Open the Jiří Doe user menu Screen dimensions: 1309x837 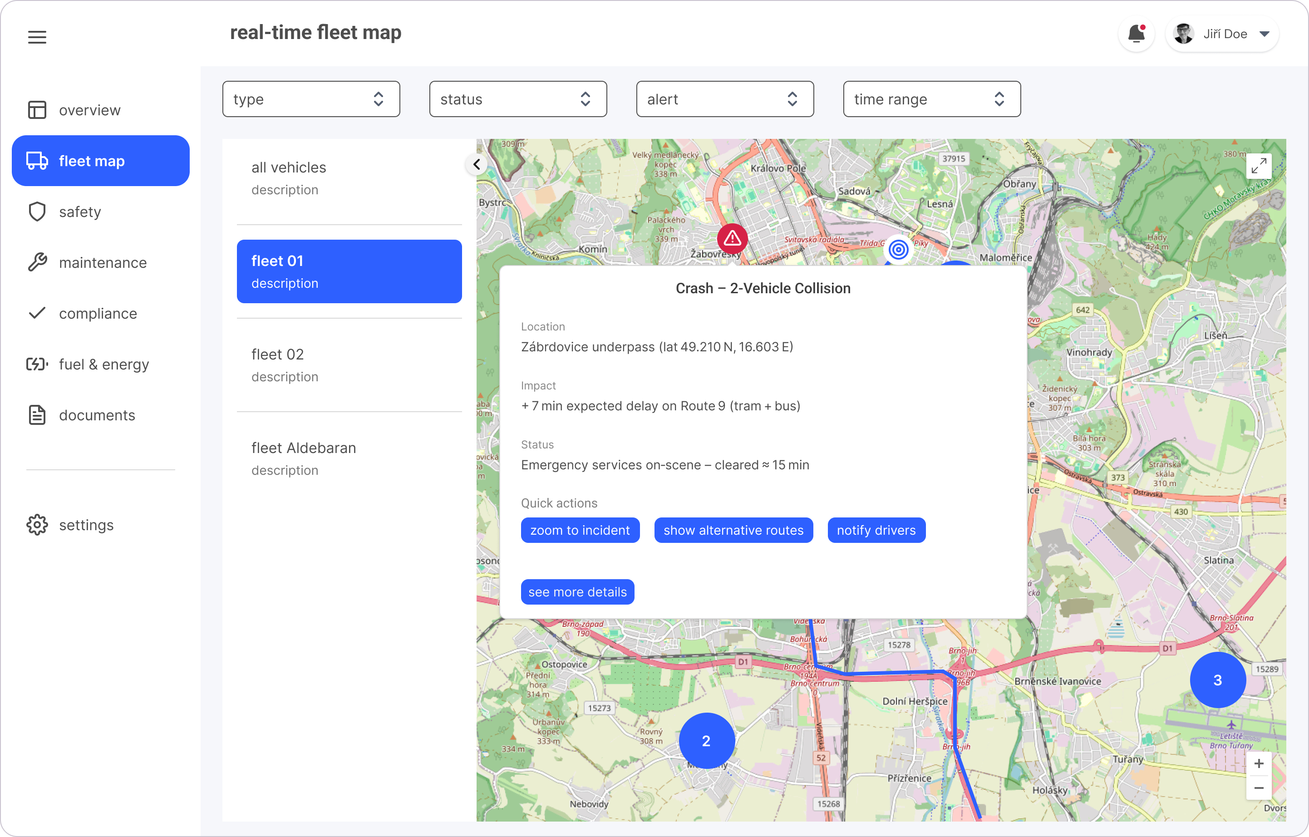click(1222, 34)
